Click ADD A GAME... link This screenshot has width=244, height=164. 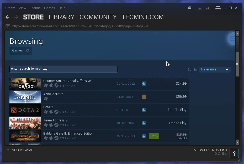pyautogui.click(x=24, y=150)
